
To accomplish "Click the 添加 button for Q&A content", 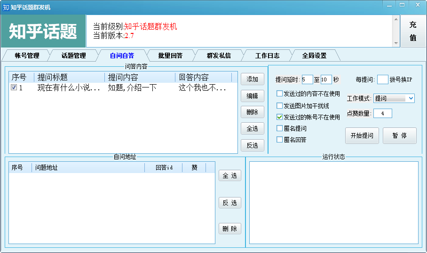I will coord(253,79).
